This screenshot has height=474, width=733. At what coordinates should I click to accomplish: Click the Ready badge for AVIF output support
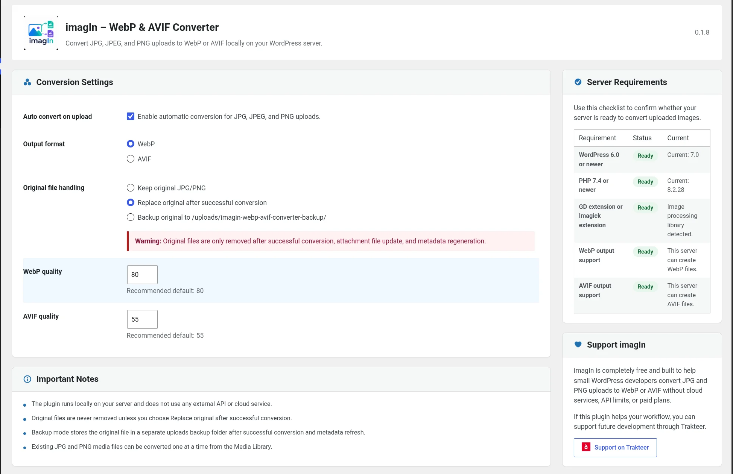pos(645,287)
